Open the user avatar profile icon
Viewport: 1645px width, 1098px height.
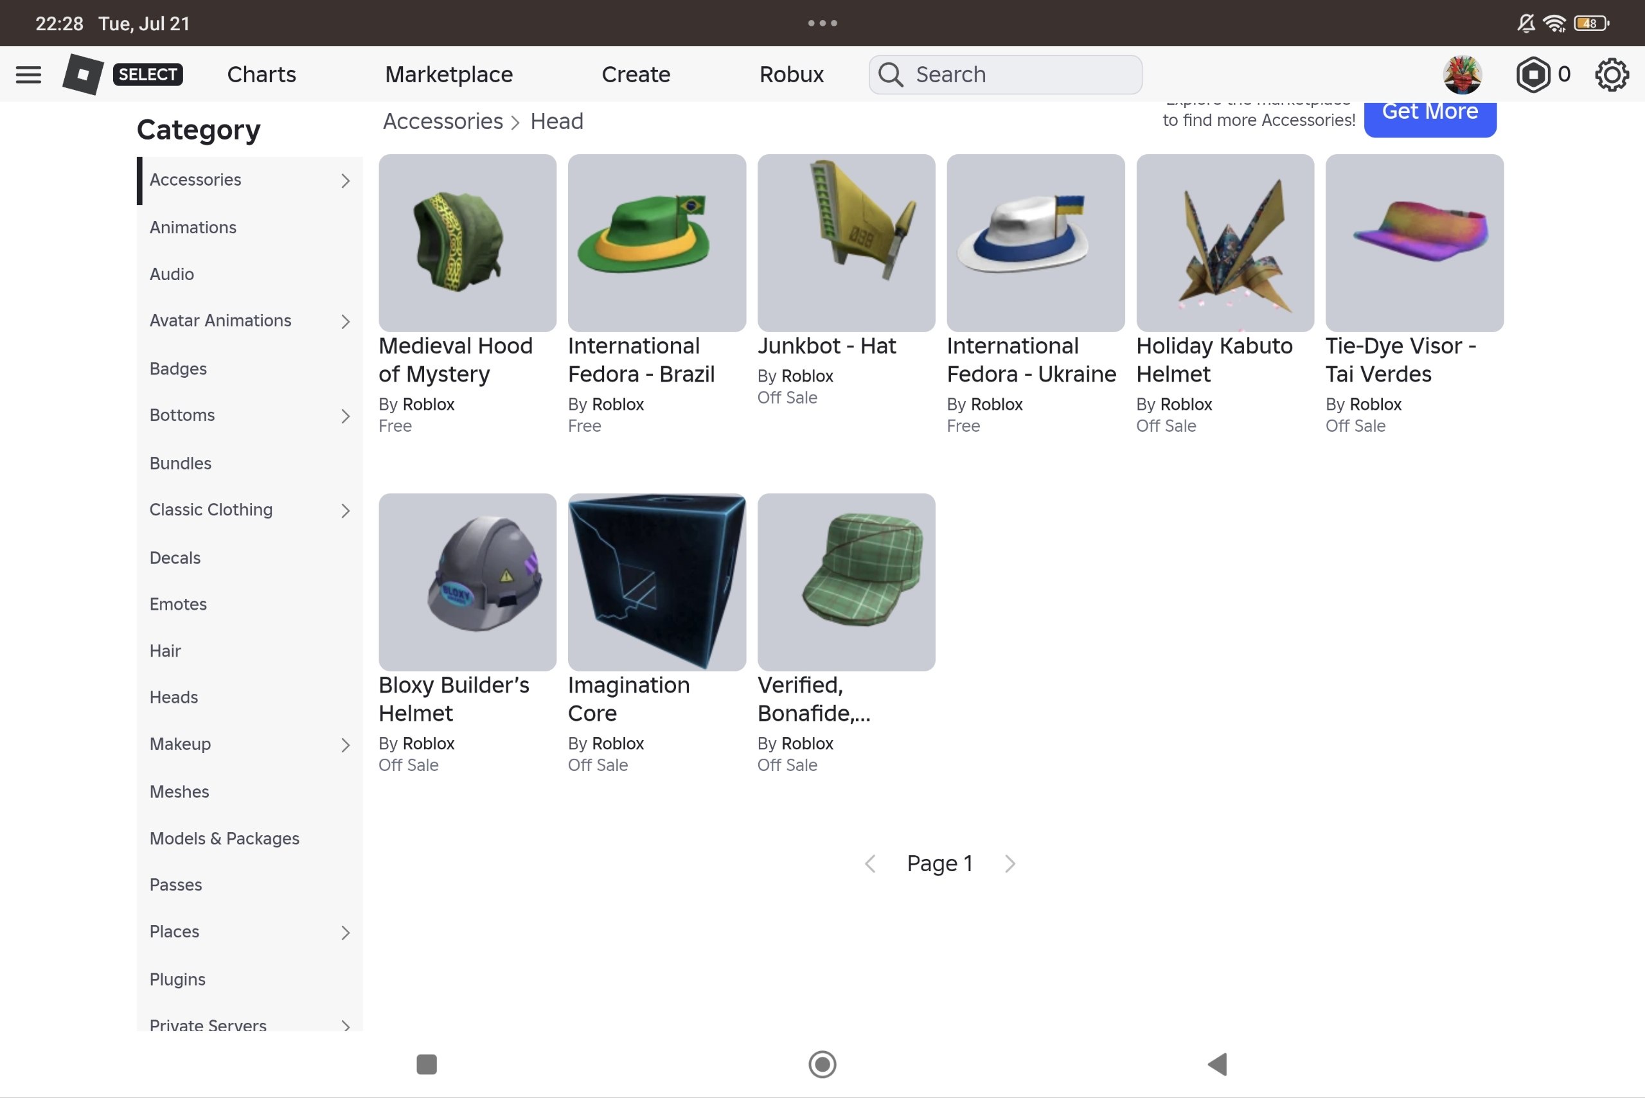click(1461, 75)
